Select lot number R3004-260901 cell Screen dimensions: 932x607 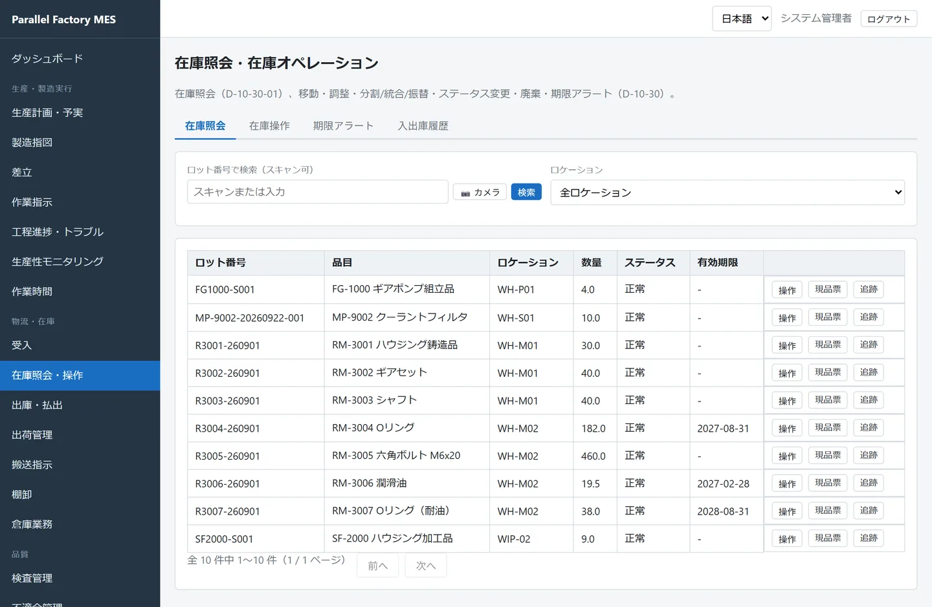[256, 429]
